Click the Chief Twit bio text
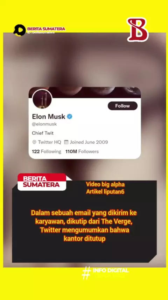The height and width of the screenshot is (300, 168). (x=43, y=133)
